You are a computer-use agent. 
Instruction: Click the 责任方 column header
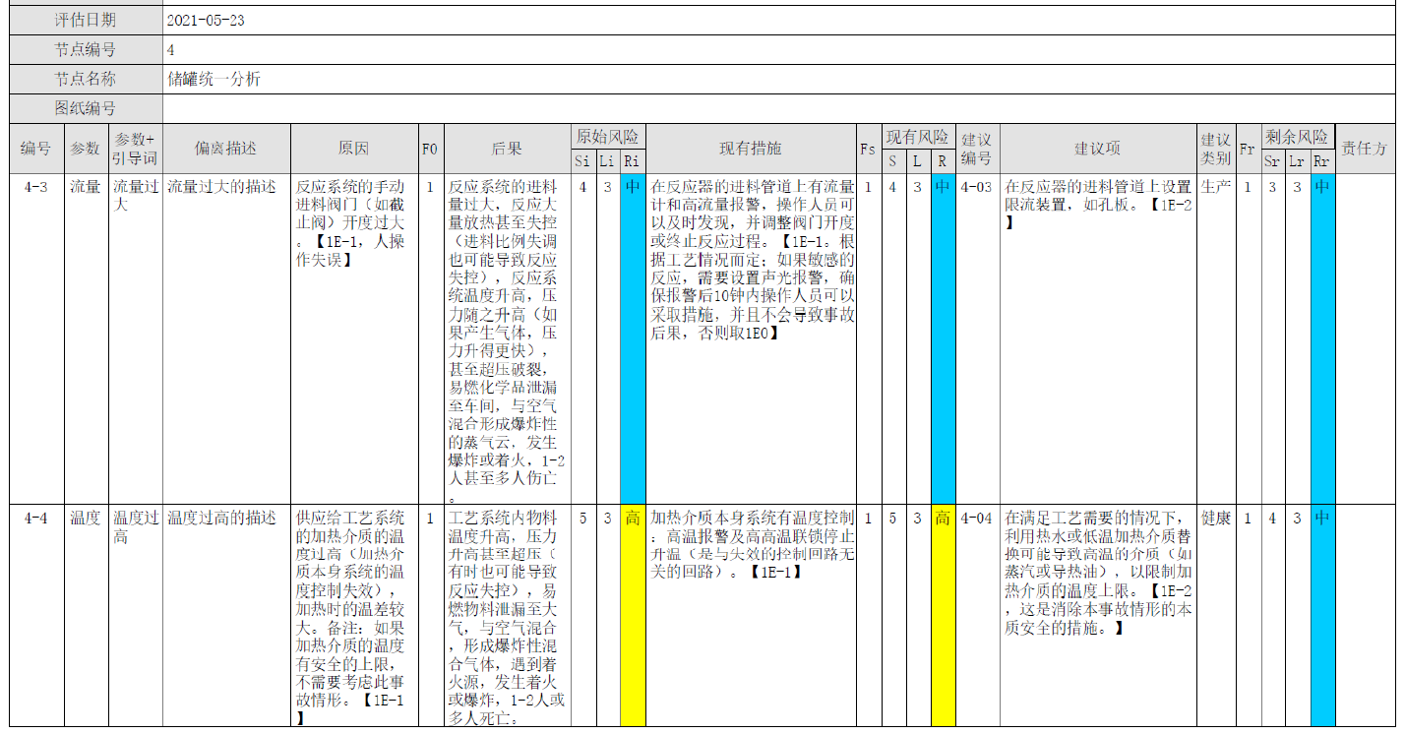tap(1365, 149)
